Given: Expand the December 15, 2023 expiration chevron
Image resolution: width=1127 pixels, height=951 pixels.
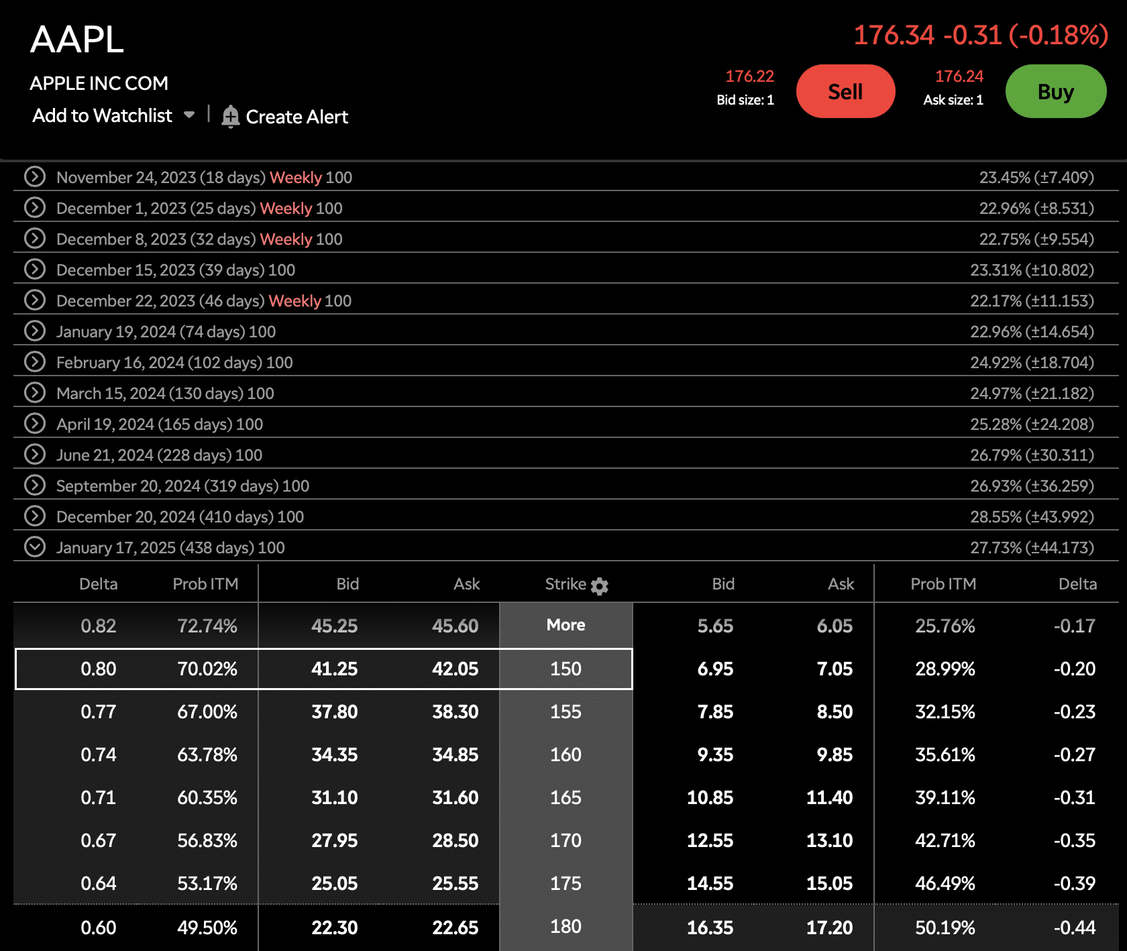Looking at the screenshot, I should click(x=35, y=269).
